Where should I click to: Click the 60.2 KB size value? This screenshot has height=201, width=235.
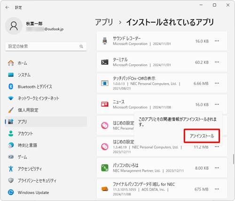coord(202,62)
